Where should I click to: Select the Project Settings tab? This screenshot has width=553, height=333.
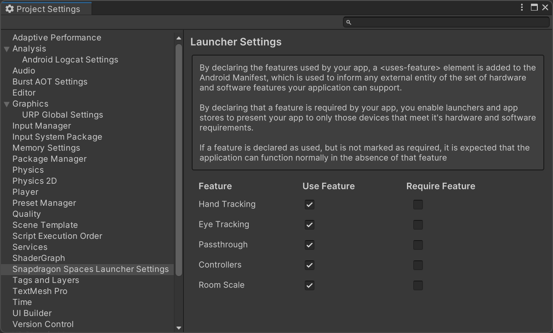(46, 9)
